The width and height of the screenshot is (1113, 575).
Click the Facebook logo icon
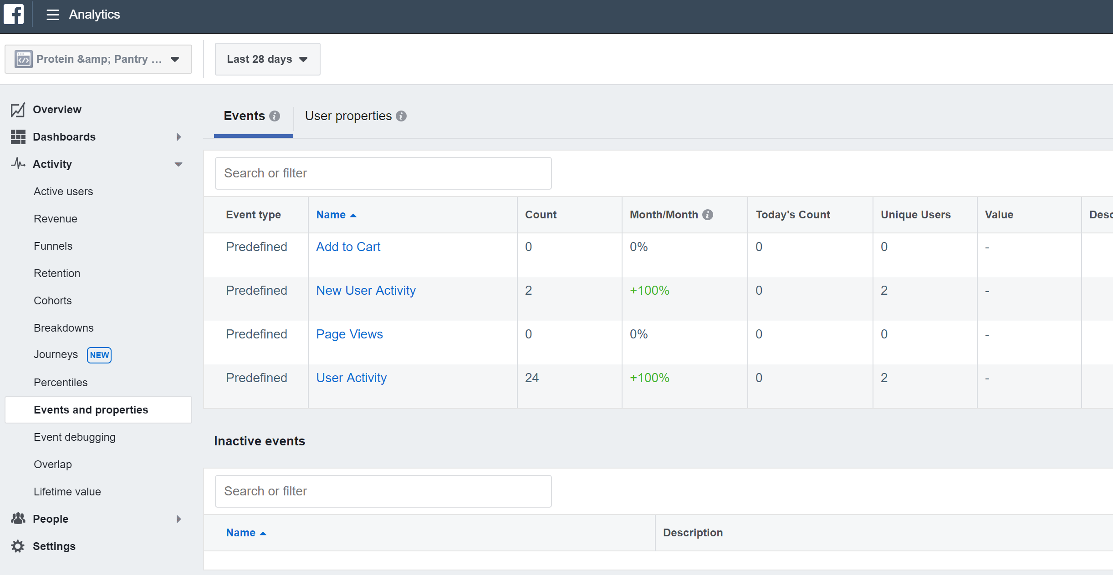14,14
